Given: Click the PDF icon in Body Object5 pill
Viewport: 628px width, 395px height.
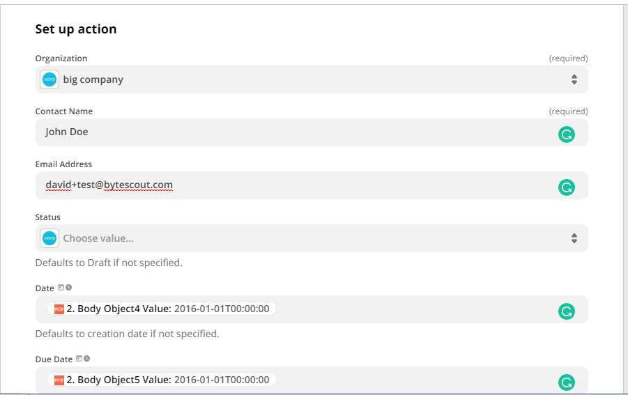Looking at the screenshot, I should pyautogui.click(x=59, y=380).
